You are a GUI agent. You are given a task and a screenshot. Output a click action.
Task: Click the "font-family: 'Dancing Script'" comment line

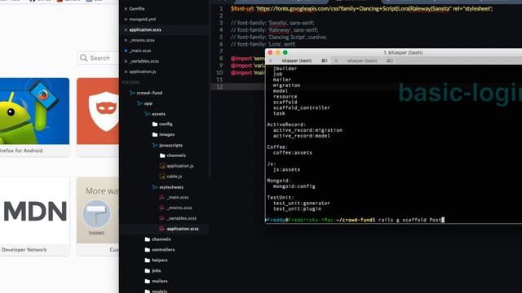click(279, 37)
